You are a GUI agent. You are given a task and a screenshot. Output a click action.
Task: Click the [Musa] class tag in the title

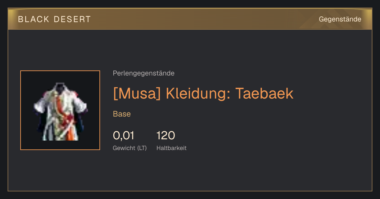(x=137, y=93)
